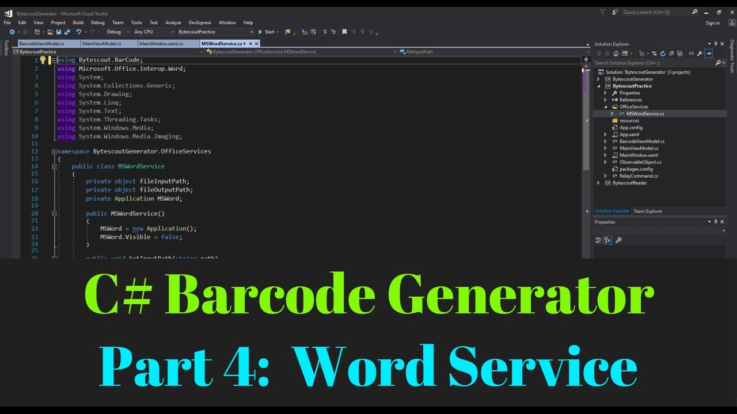Viewport: 737px width, 414px height.
Task: Collapse the BytescoutPractice project node
Action: 599,86
